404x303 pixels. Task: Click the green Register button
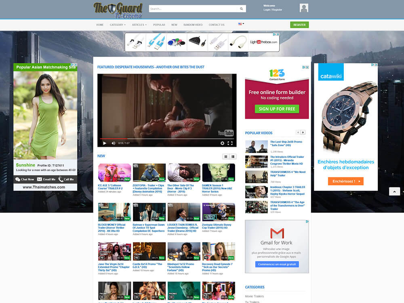[x=299, y=25]
